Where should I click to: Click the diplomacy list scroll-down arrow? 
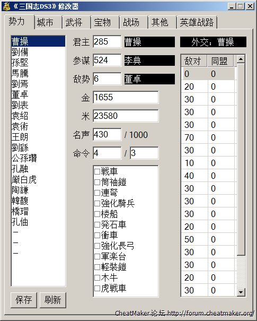click(241, 292)
